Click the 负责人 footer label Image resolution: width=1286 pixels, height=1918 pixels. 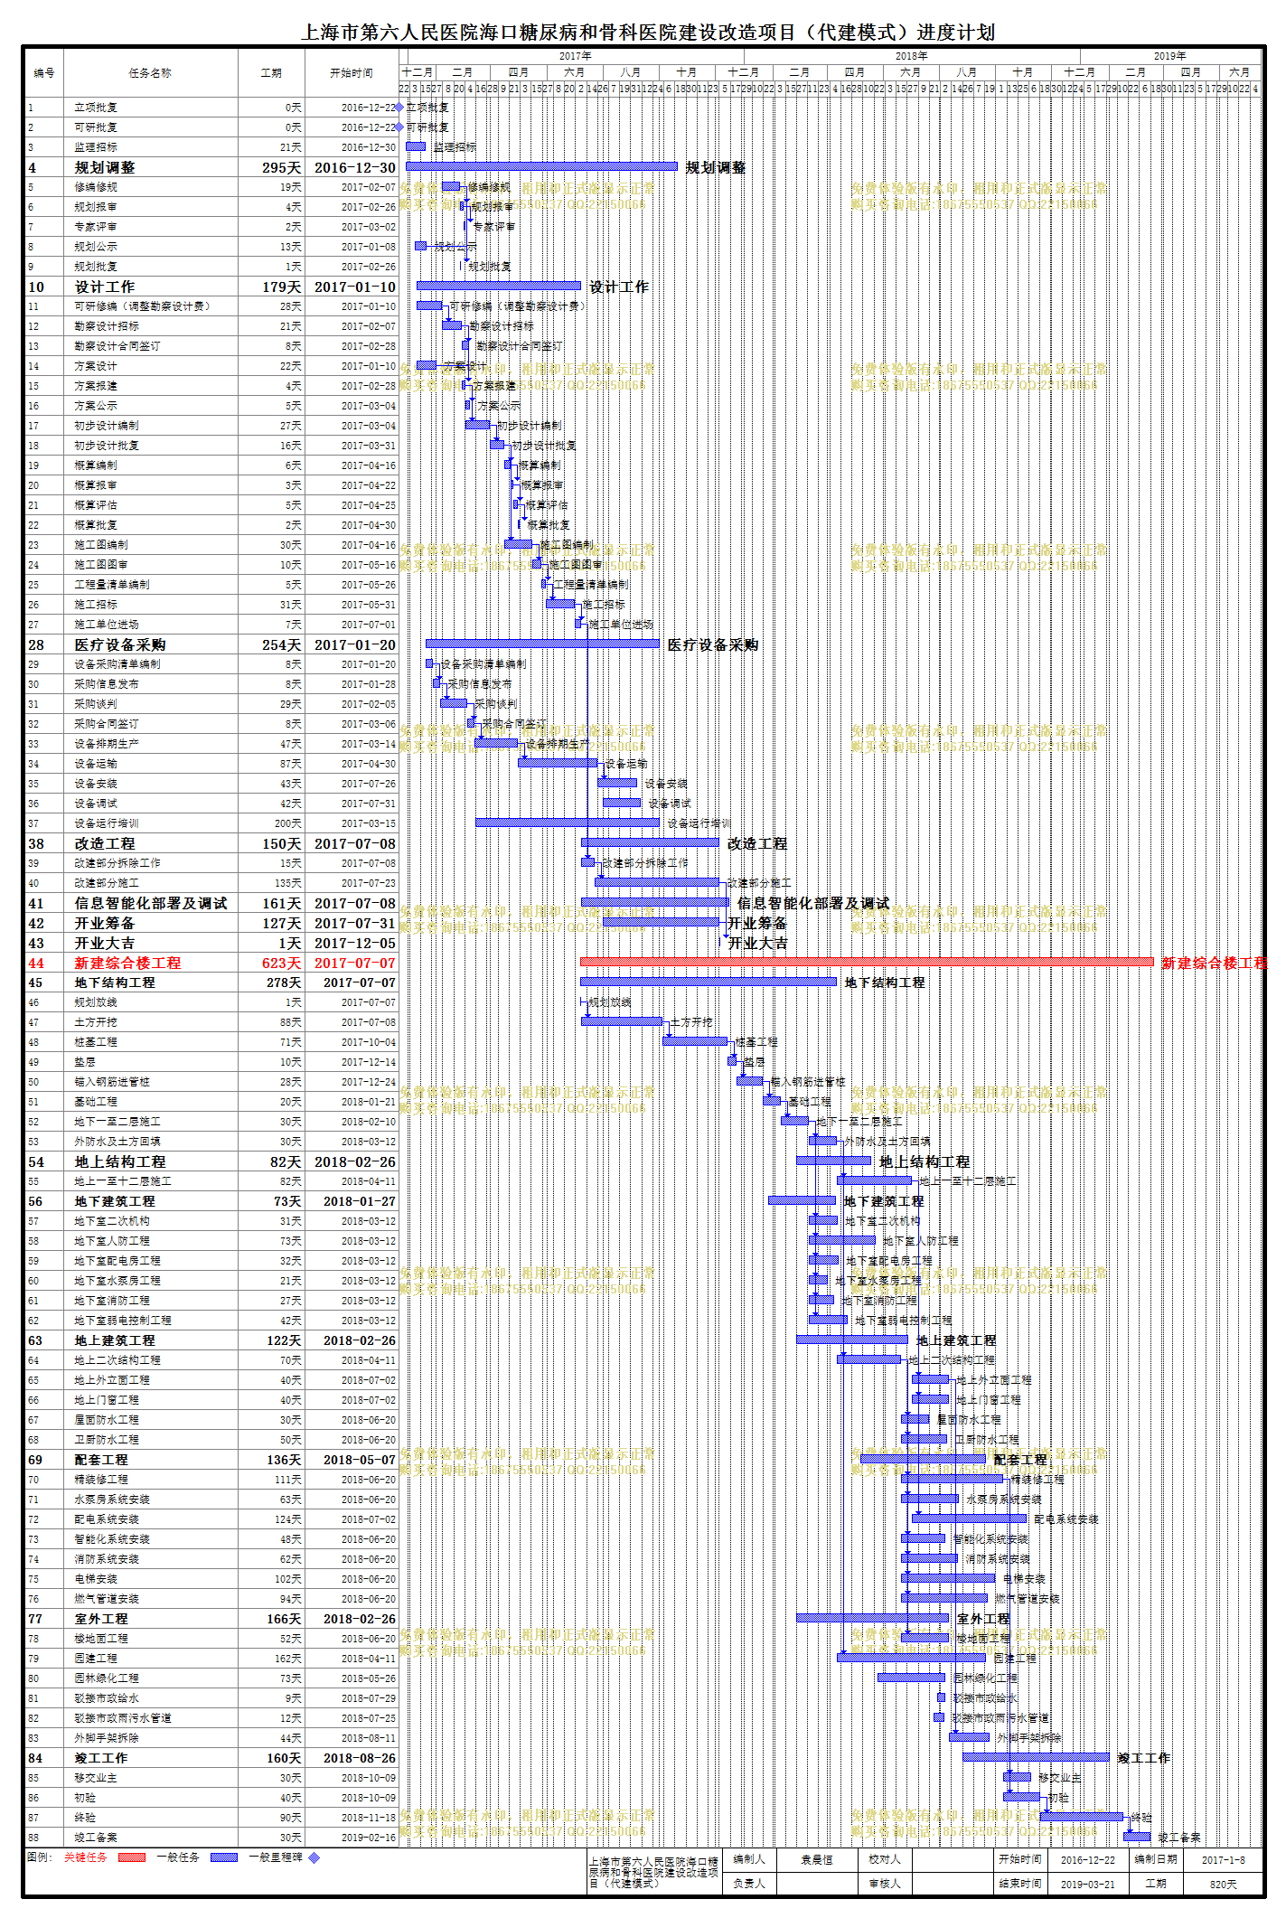pos(749,1884)
